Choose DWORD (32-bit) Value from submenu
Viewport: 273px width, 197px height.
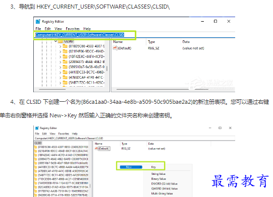tap(164, 183)
